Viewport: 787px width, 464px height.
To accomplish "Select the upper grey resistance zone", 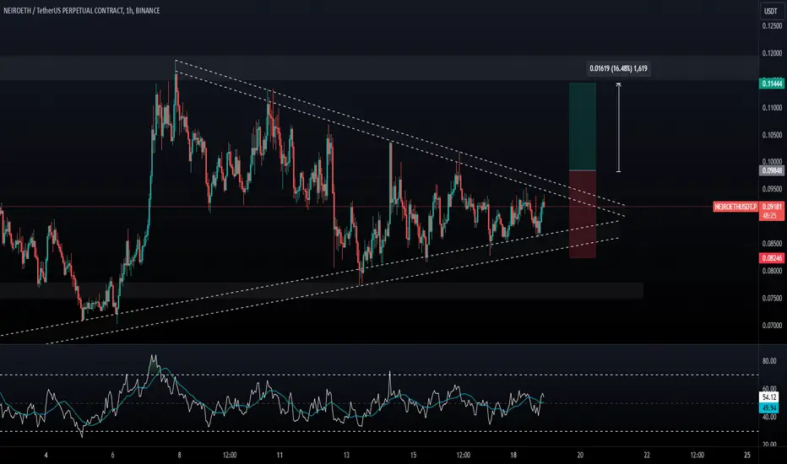I will click(x=379, y=67).
